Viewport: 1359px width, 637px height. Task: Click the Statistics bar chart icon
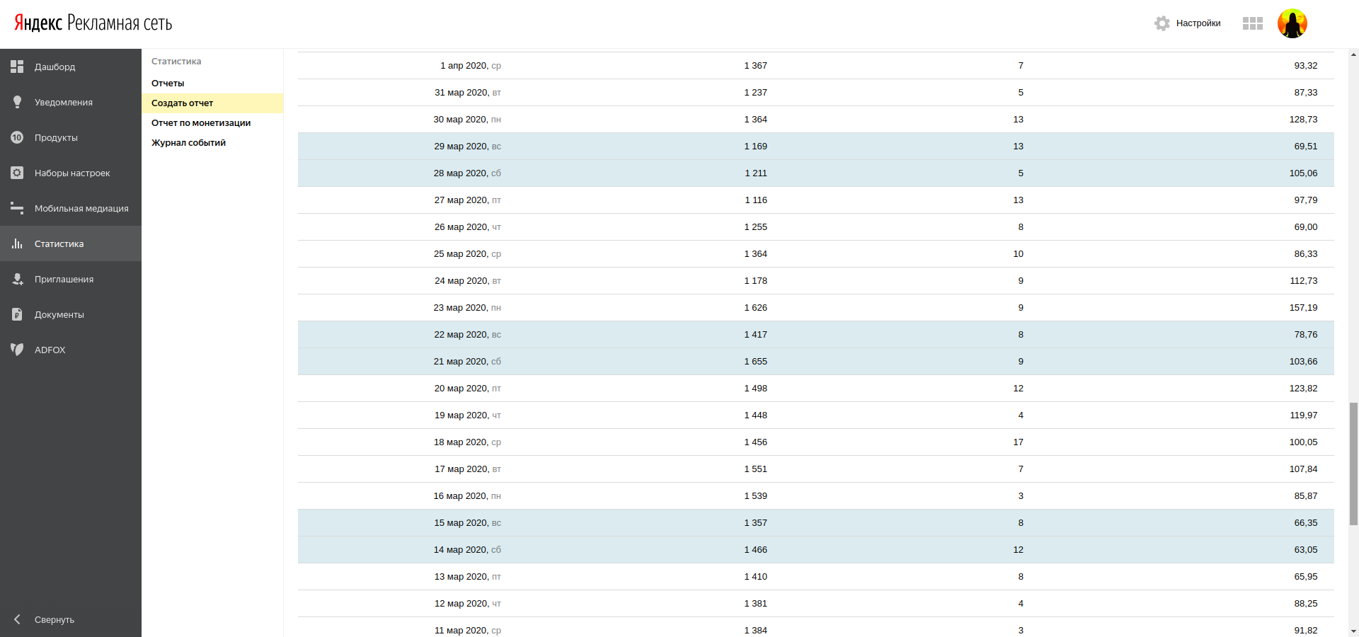17,243
